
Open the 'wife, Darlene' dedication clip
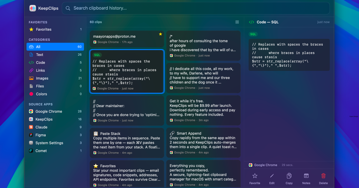(x=203, y=78)
